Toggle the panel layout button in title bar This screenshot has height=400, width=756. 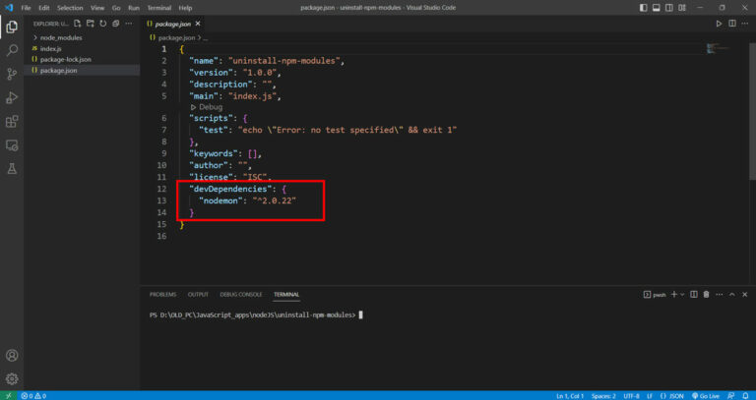pos(657,8)
